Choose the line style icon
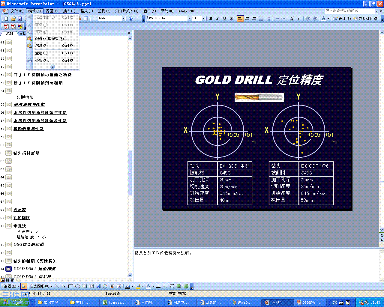 [158, 286]
